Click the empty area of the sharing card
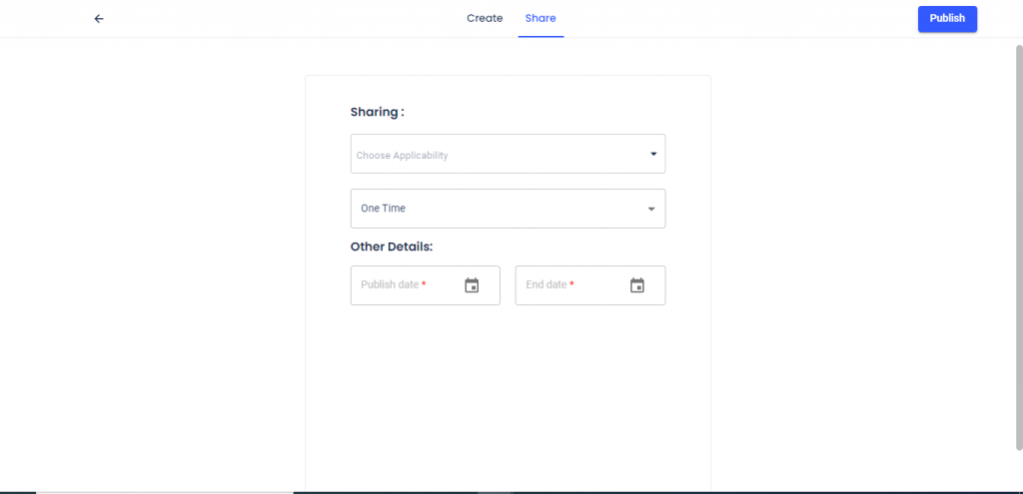This screenshot has height=494, width=1023. pyautogui.click(x=508, y=397)
